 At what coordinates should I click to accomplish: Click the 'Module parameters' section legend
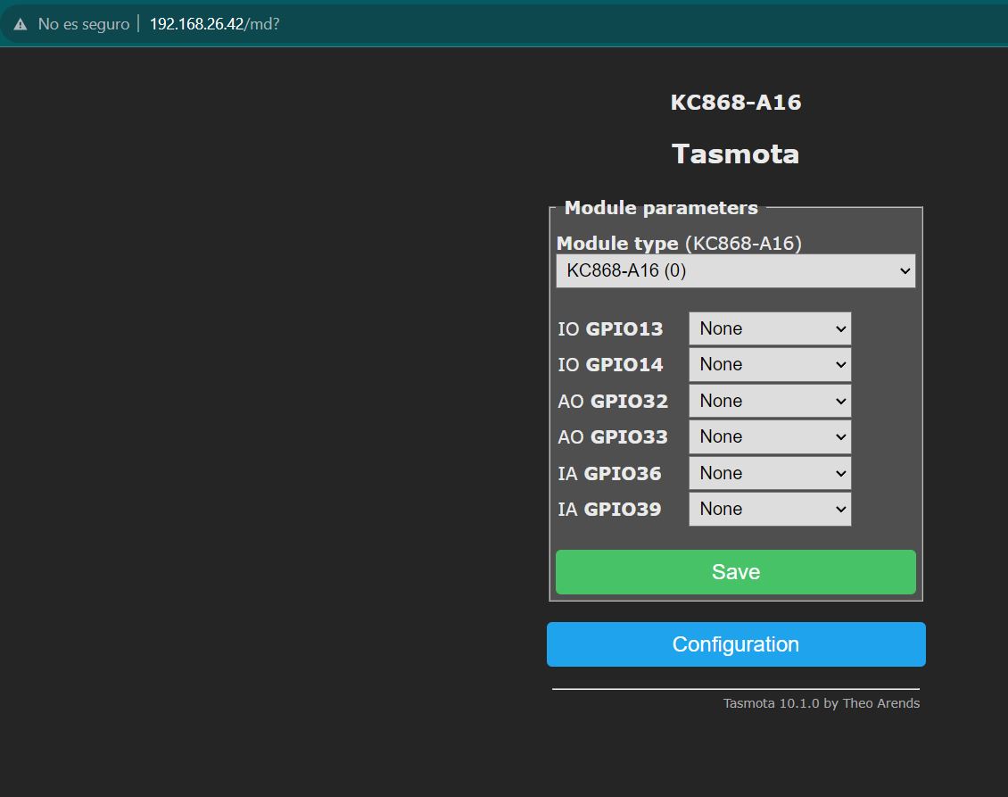[x=661, y=208]
